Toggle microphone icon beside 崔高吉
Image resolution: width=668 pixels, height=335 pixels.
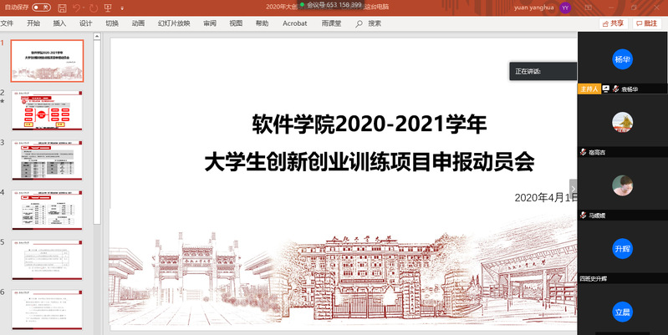pyautogui.click(x=583, y=152)
